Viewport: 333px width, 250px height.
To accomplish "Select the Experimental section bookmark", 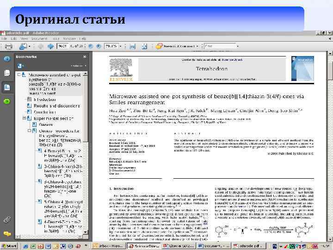I will [54, 118].
